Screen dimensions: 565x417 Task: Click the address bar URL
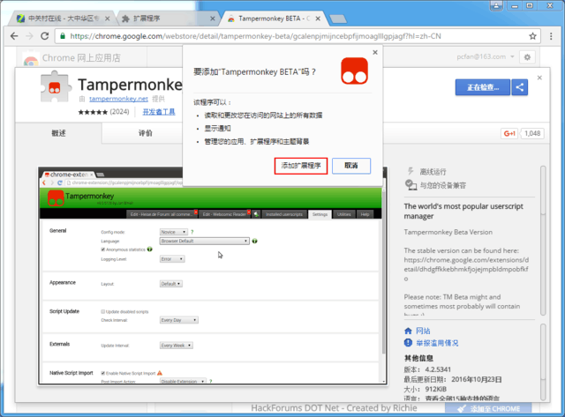pyautogui.click(x=255, y=36)
